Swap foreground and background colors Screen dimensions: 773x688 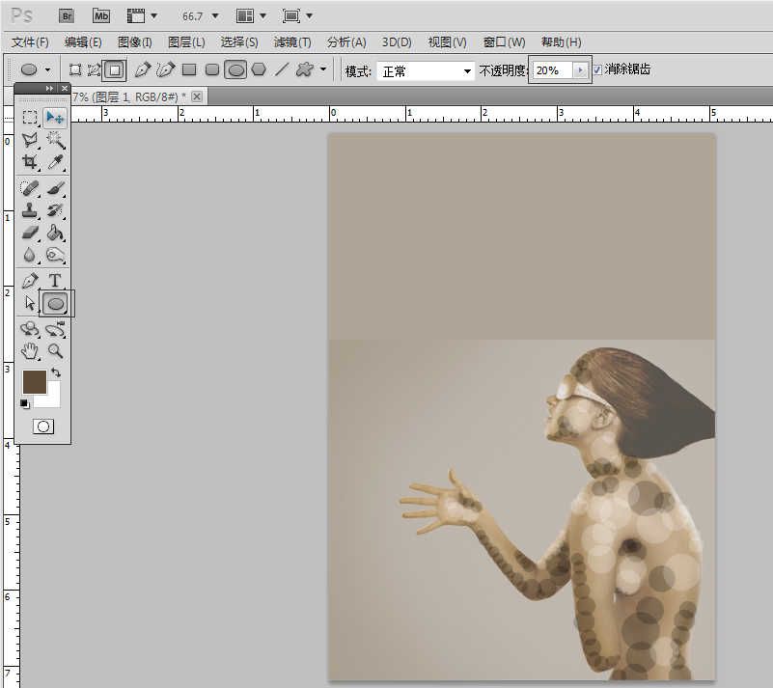[x=56, y=372]
